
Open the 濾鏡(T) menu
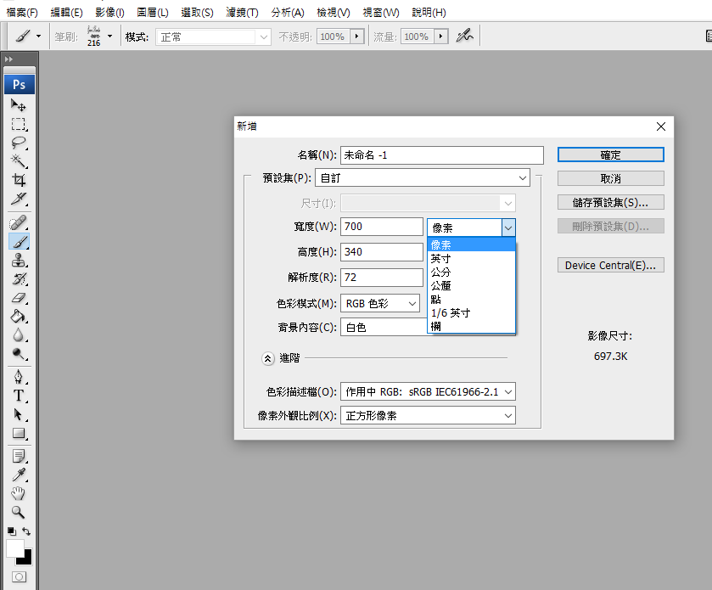click(243, 13)
